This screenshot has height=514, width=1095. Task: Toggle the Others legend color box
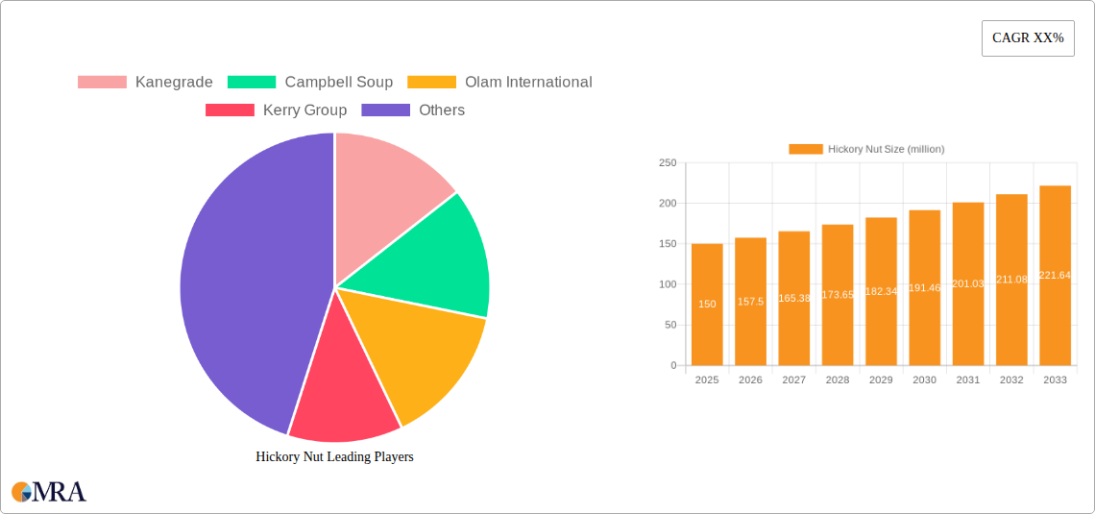click(x=385, y=110)
